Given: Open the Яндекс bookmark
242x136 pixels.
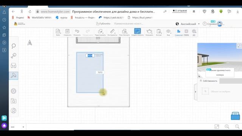Looking at the screenshot, I should click(18, 18).
